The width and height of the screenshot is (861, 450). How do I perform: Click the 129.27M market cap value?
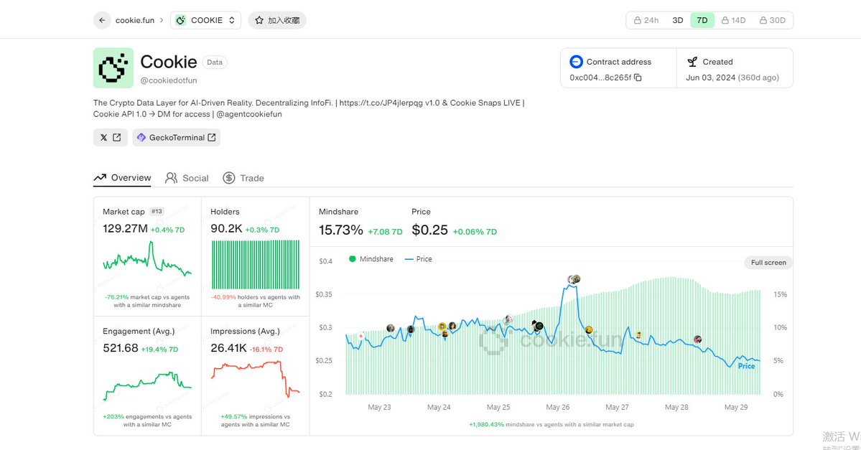click(125, 229)
